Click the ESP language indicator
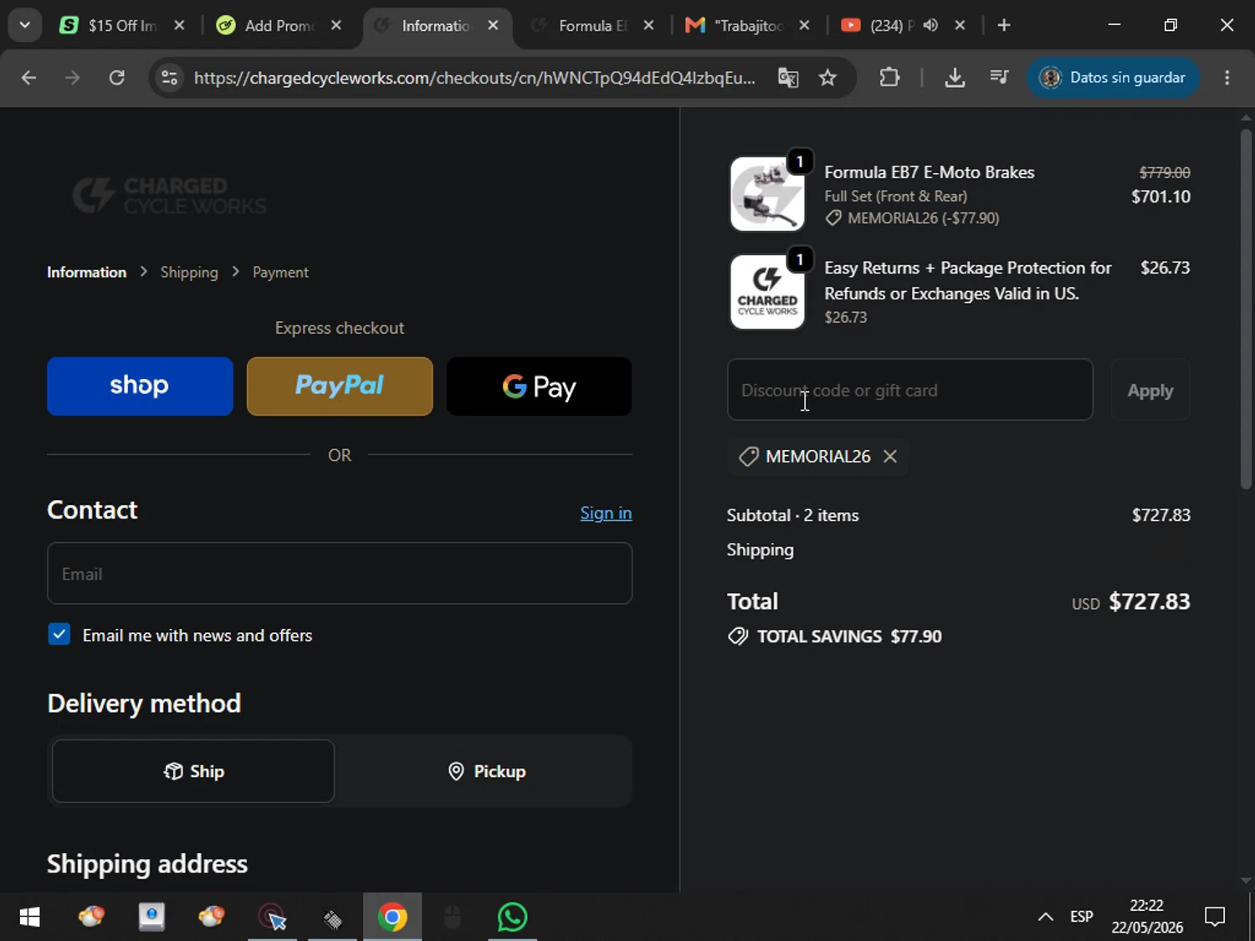The image size is (1255, 941). coord(1082,917)
